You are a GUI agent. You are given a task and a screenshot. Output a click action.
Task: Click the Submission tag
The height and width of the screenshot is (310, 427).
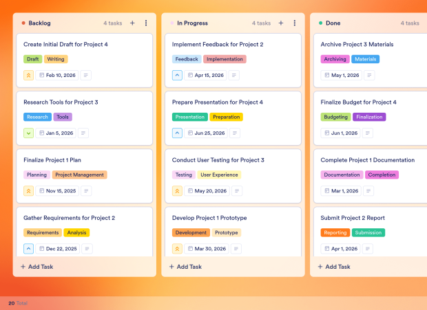click(x=368, y=232)
